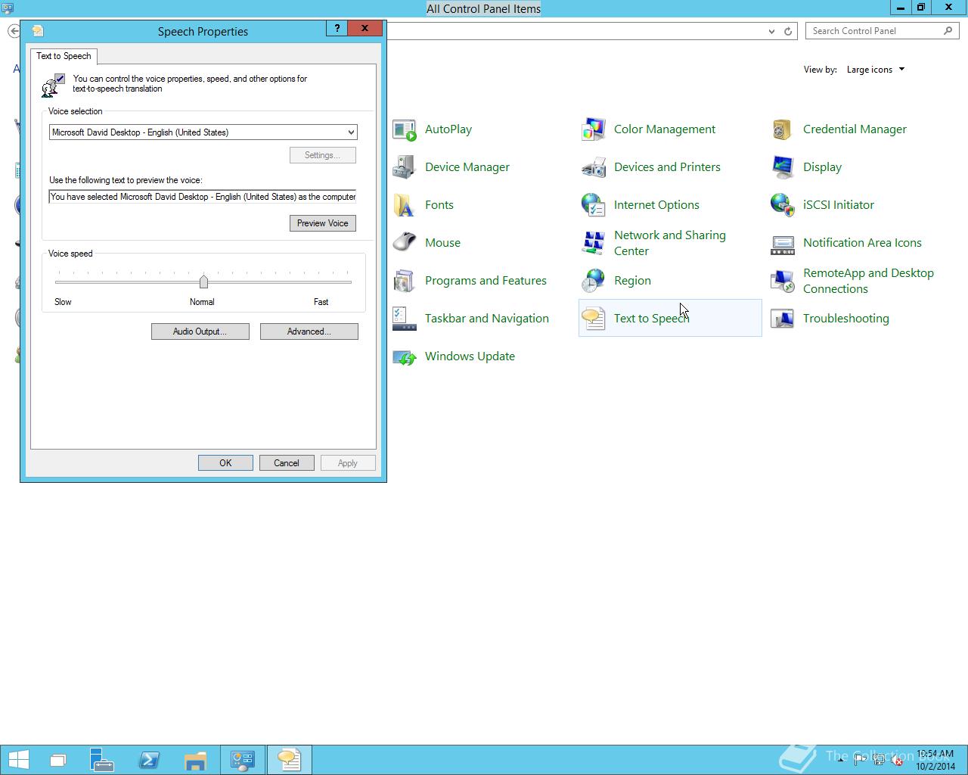Open the Programs and Features icon
Image resolution: width=968 pixels, height=775 pixels.
(405, 281)
